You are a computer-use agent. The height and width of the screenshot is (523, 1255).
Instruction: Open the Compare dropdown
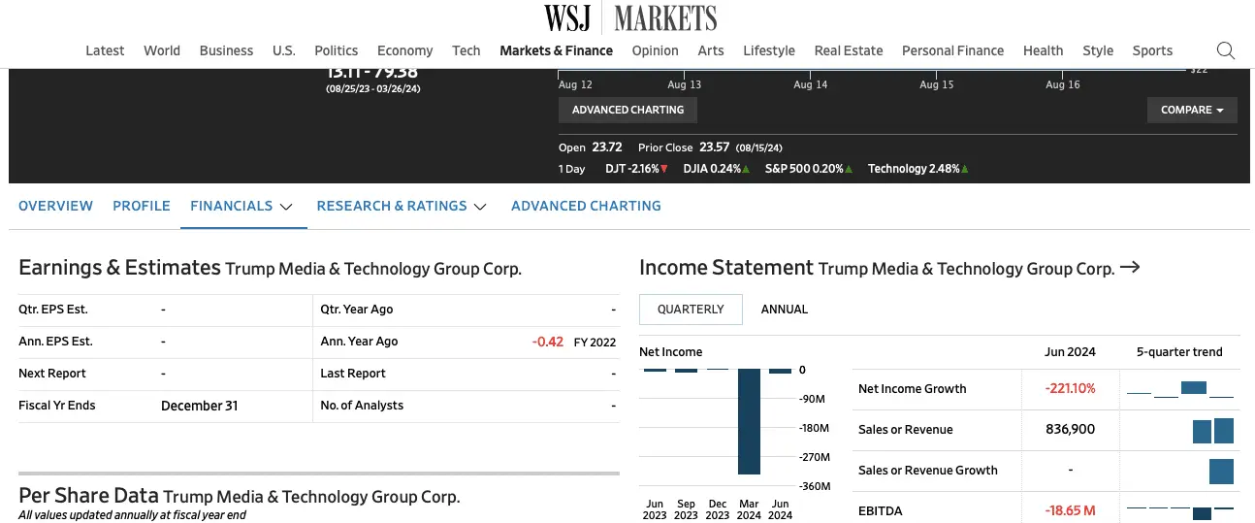pos(1192,110)
